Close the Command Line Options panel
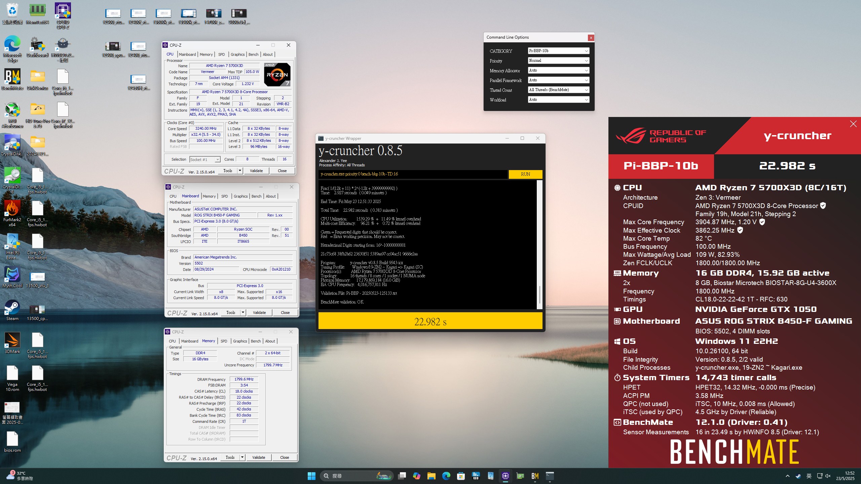 [591, 38]
